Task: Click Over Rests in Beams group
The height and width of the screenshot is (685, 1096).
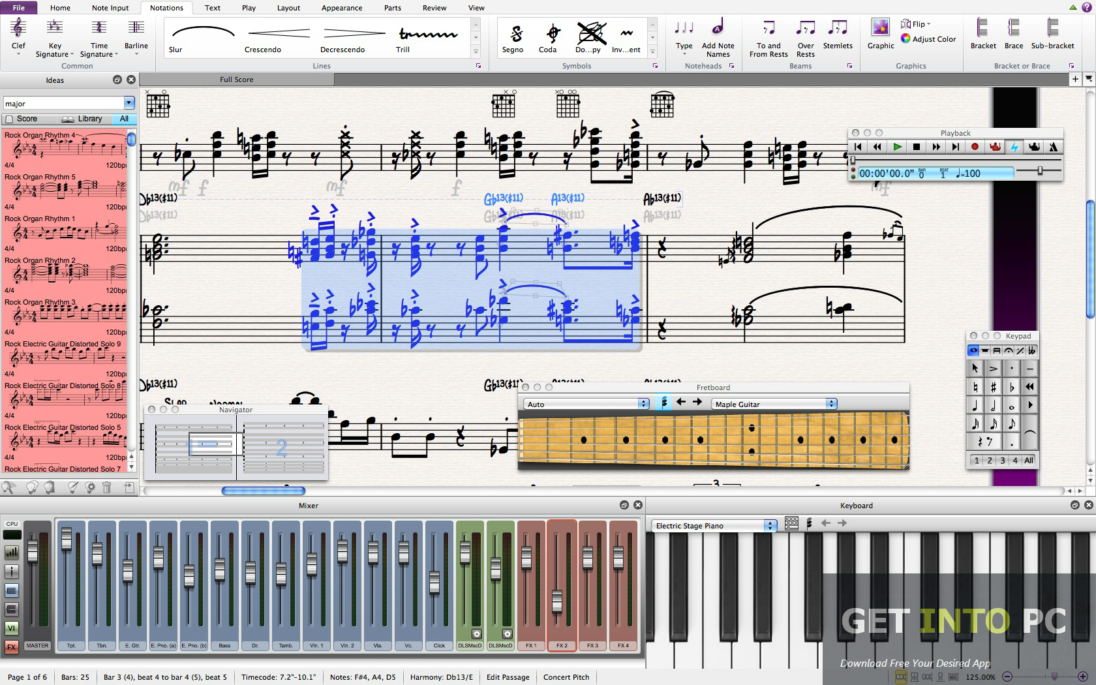Action: 806,38
